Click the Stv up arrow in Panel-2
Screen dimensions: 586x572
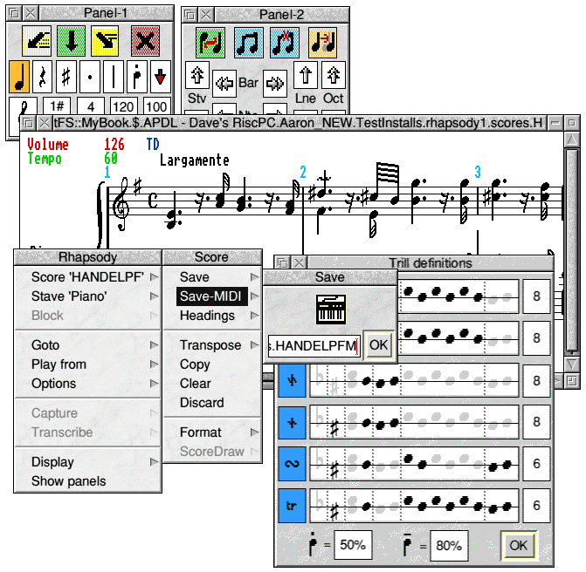coord(197,76)
